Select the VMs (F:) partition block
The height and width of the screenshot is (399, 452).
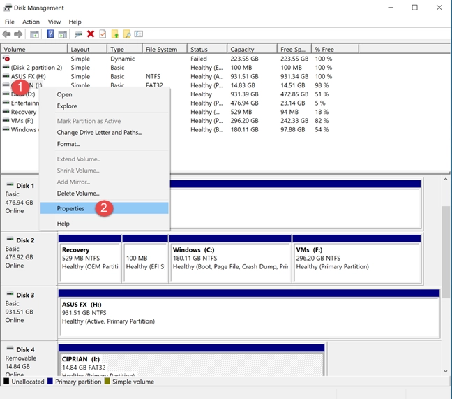tap(357, 259)
